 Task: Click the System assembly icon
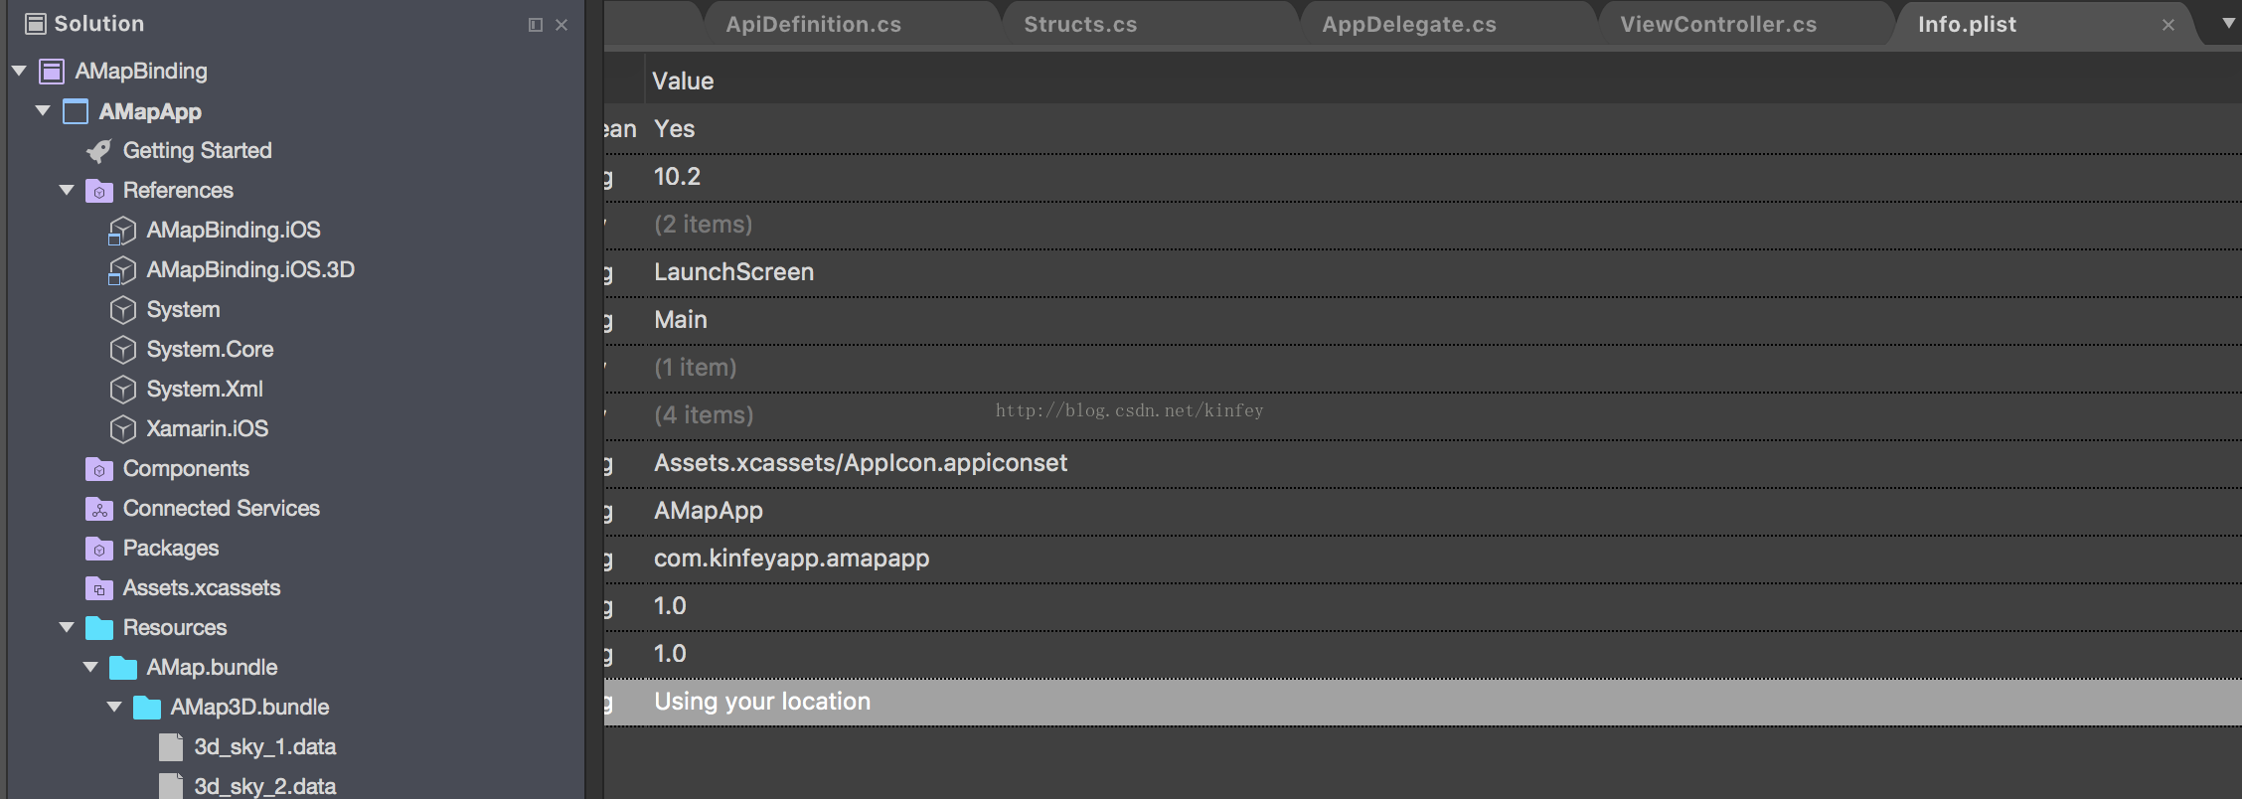(x=122, y=310)
